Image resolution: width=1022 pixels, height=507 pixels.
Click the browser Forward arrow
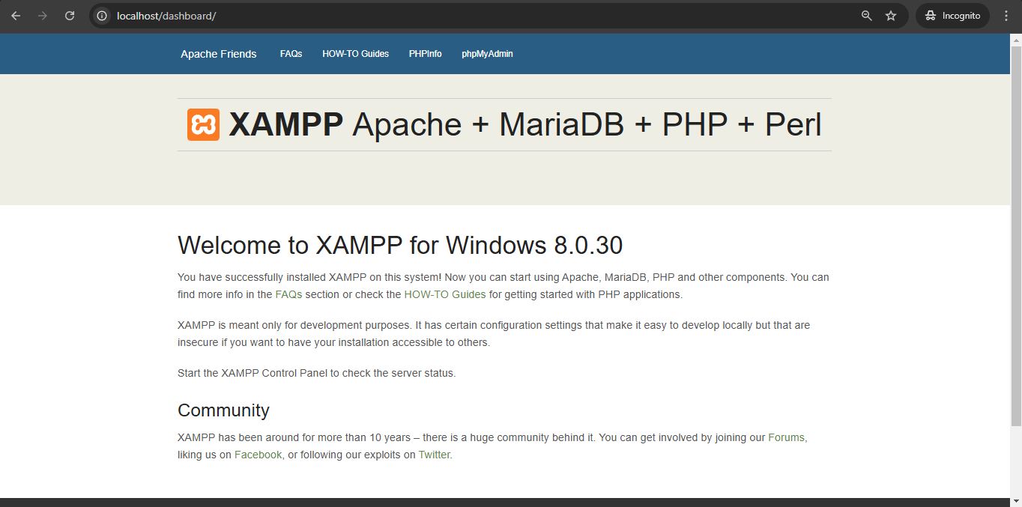pyautogui.click(x=43, y=16)
